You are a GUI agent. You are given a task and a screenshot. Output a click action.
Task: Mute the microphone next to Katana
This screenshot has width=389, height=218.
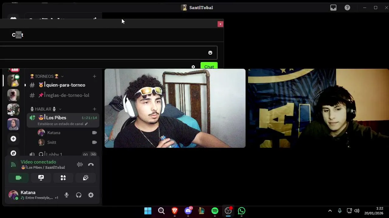[x=67, y=195]
